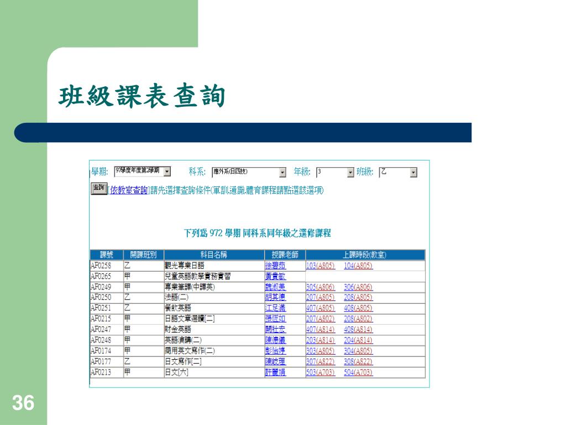Click the 查詢 search button
The image size is (566, 425).
point(99,189)
